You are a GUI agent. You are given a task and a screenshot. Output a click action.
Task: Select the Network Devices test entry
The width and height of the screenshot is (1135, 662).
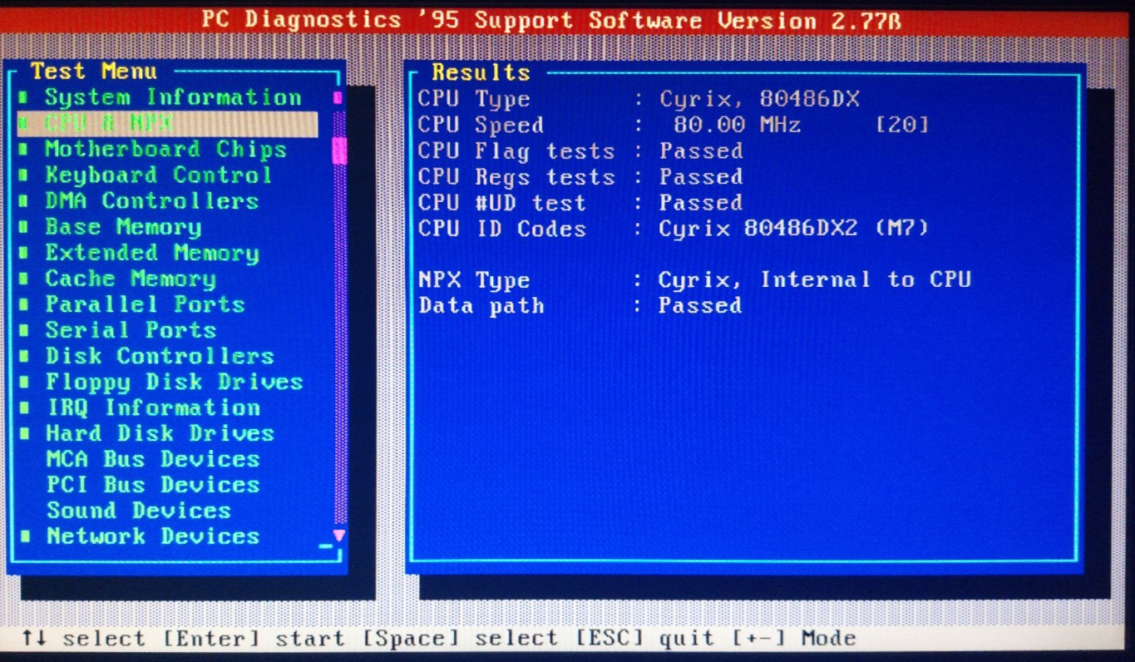coord(153,536)
